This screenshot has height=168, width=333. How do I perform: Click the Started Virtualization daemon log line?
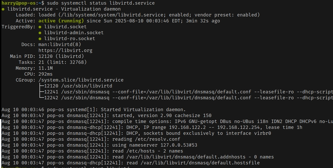pos(94,110)
